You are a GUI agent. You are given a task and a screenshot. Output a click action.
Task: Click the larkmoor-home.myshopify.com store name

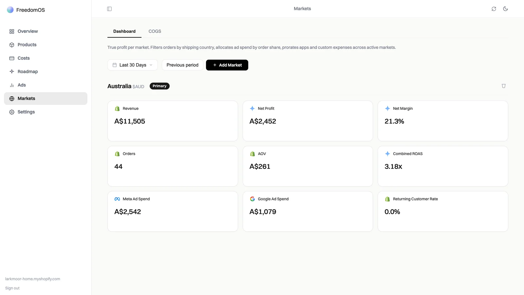tap(33, 279)
